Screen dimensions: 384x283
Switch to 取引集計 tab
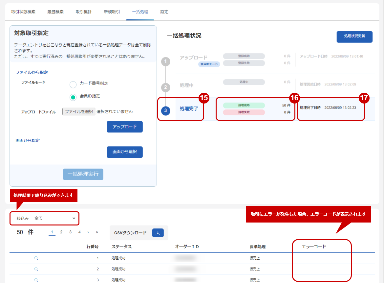point(83,12)
